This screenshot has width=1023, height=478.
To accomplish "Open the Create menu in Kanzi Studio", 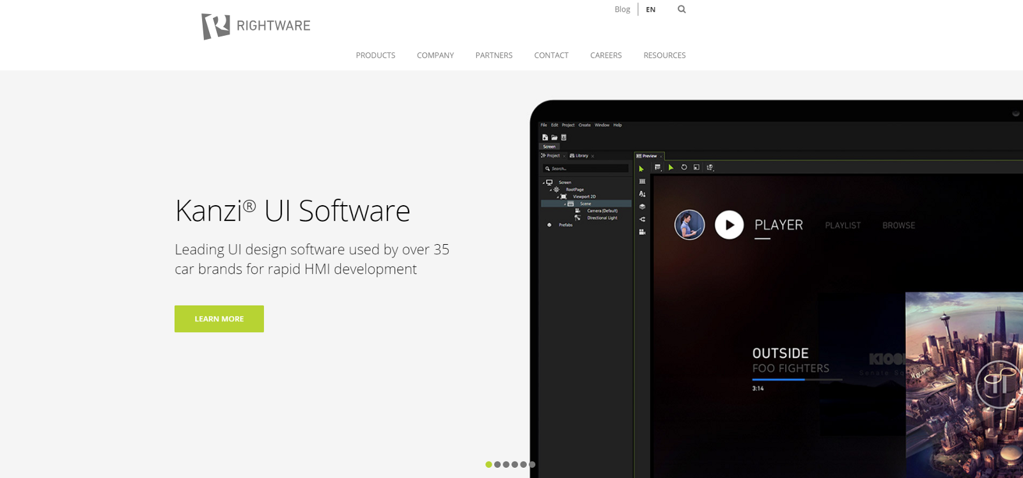I will pyautogui.click(x=584, y=125).
